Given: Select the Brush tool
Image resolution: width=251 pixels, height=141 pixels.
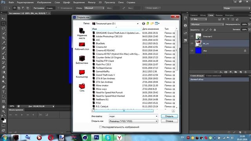Looking at the screenshot, I should pos(4,53).
